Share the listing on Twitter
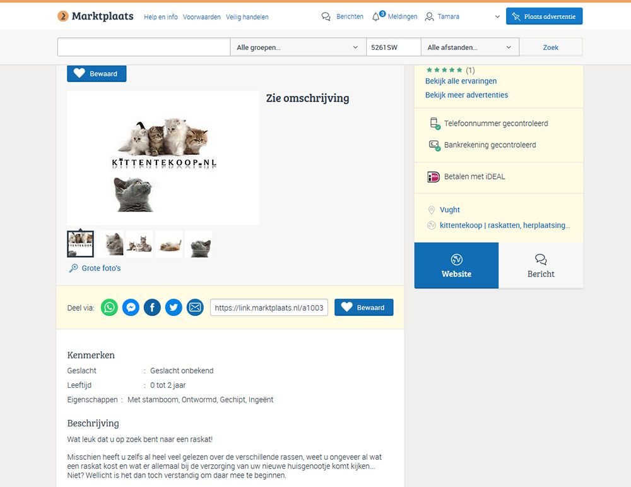 coord(174,308)
